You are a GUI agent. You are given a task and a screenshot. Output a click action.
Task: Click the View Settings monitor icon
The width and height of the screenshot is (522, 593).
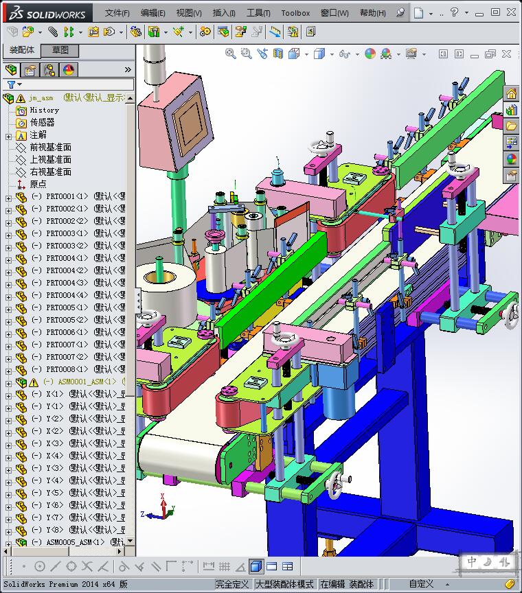[x=411, y=54]
